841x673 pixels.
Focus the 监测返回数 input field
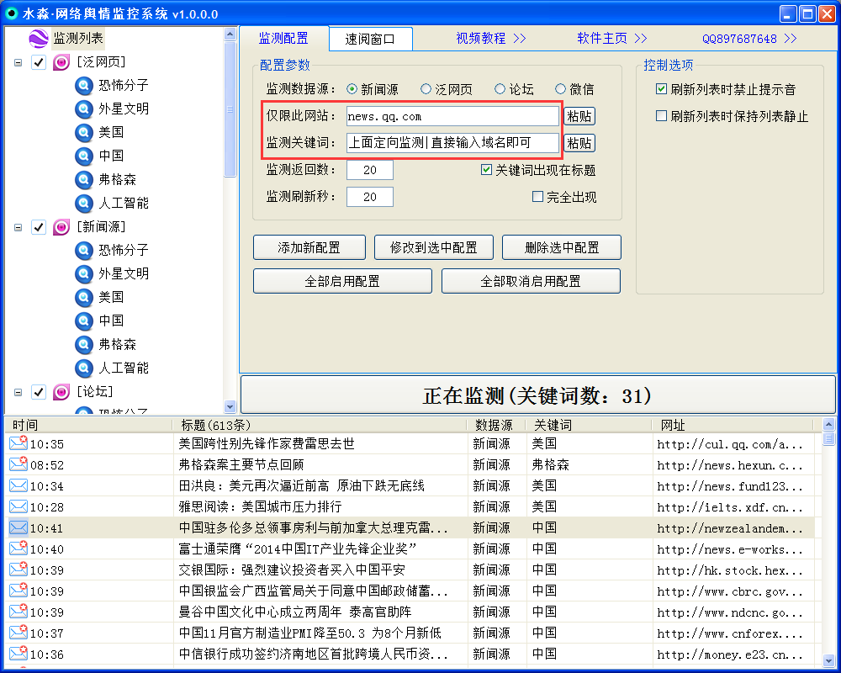coord(369,170)
